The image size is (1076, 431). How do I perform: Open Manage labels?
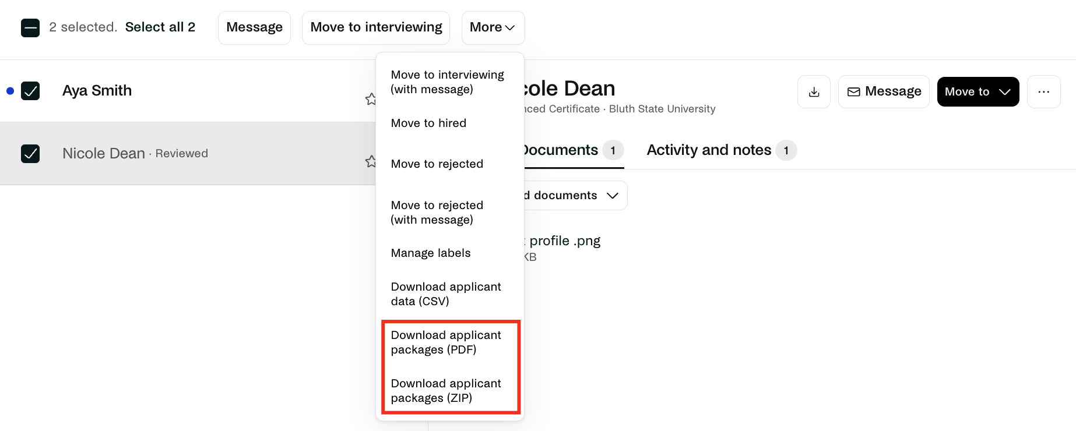tap(430, 253)
